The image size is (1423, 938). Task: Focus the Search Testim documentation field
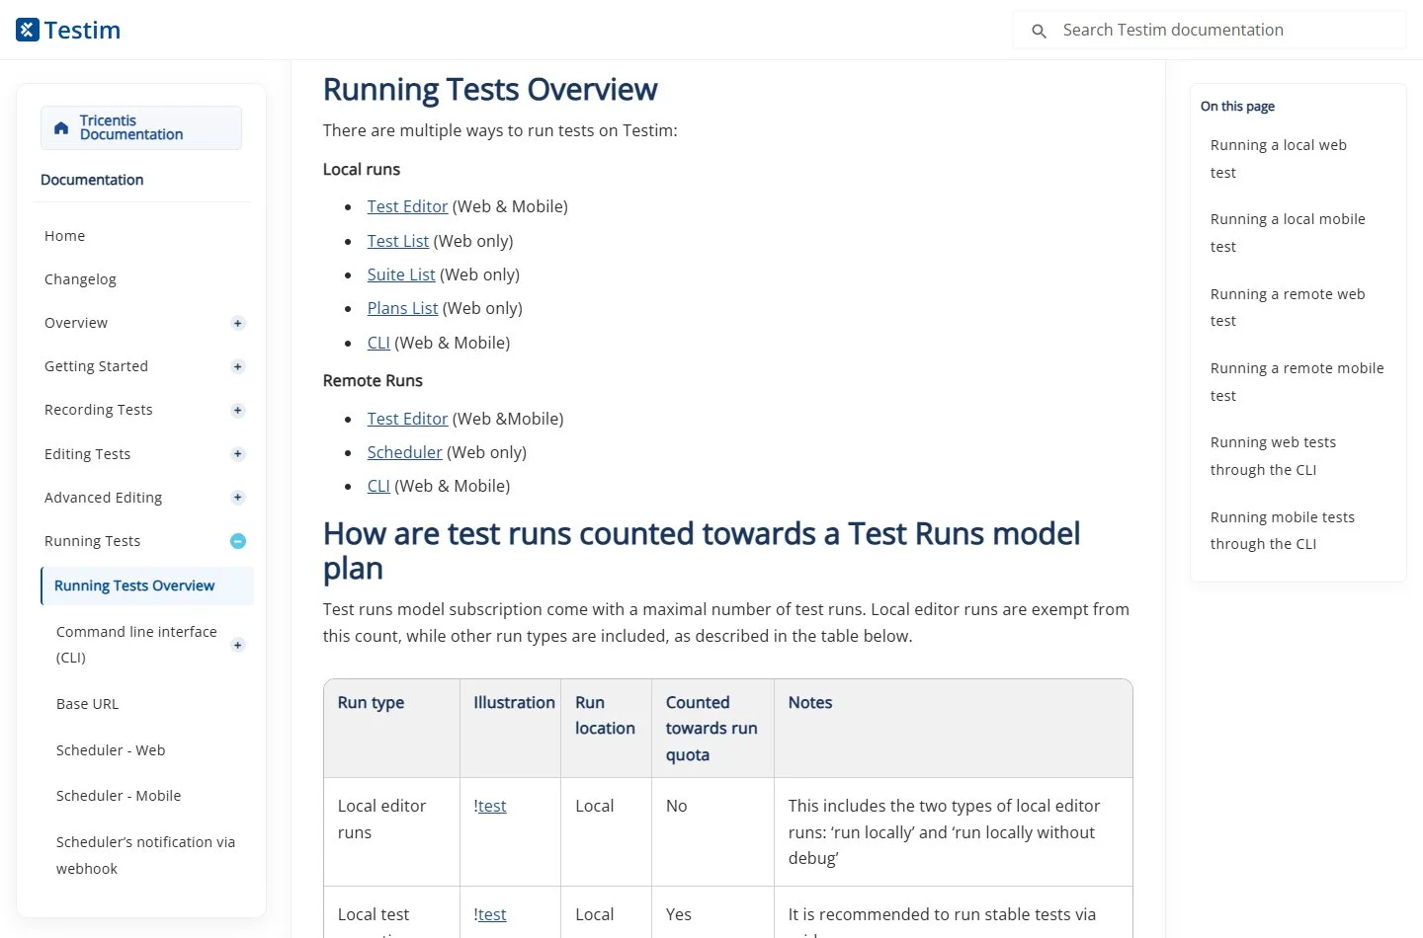point(1210,30)
